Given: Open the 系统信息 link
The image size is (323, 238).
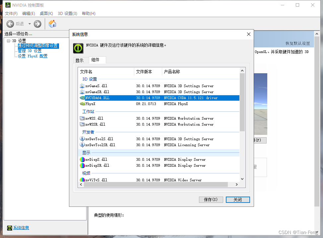Looking at the screenshot, I should coord(21,228).
